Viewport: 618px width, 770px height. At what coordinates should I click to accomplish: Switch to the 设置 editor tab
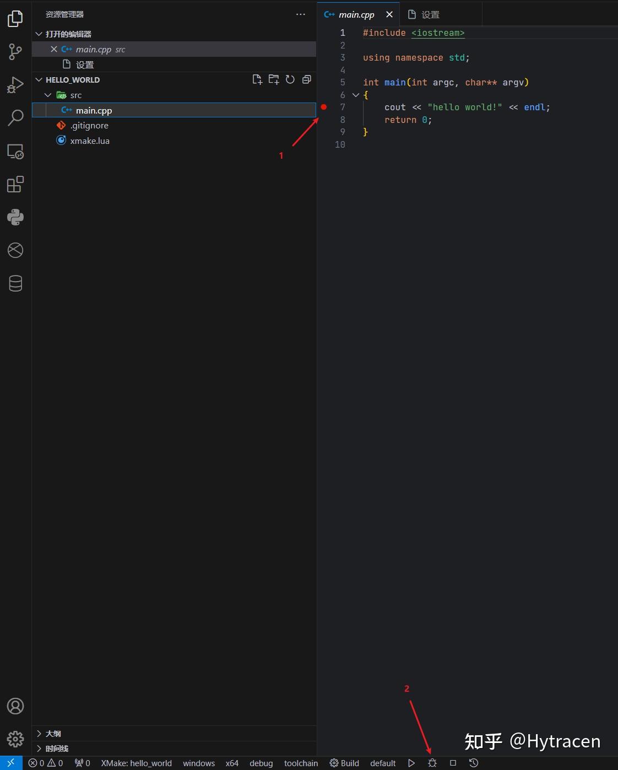tap(424, 15)
